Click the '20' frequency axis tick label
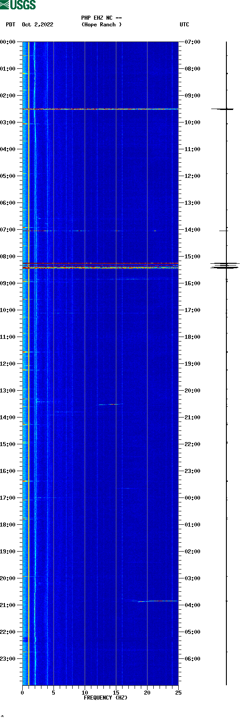This screenshot has width=246, height=721. [x=147, y=693]
